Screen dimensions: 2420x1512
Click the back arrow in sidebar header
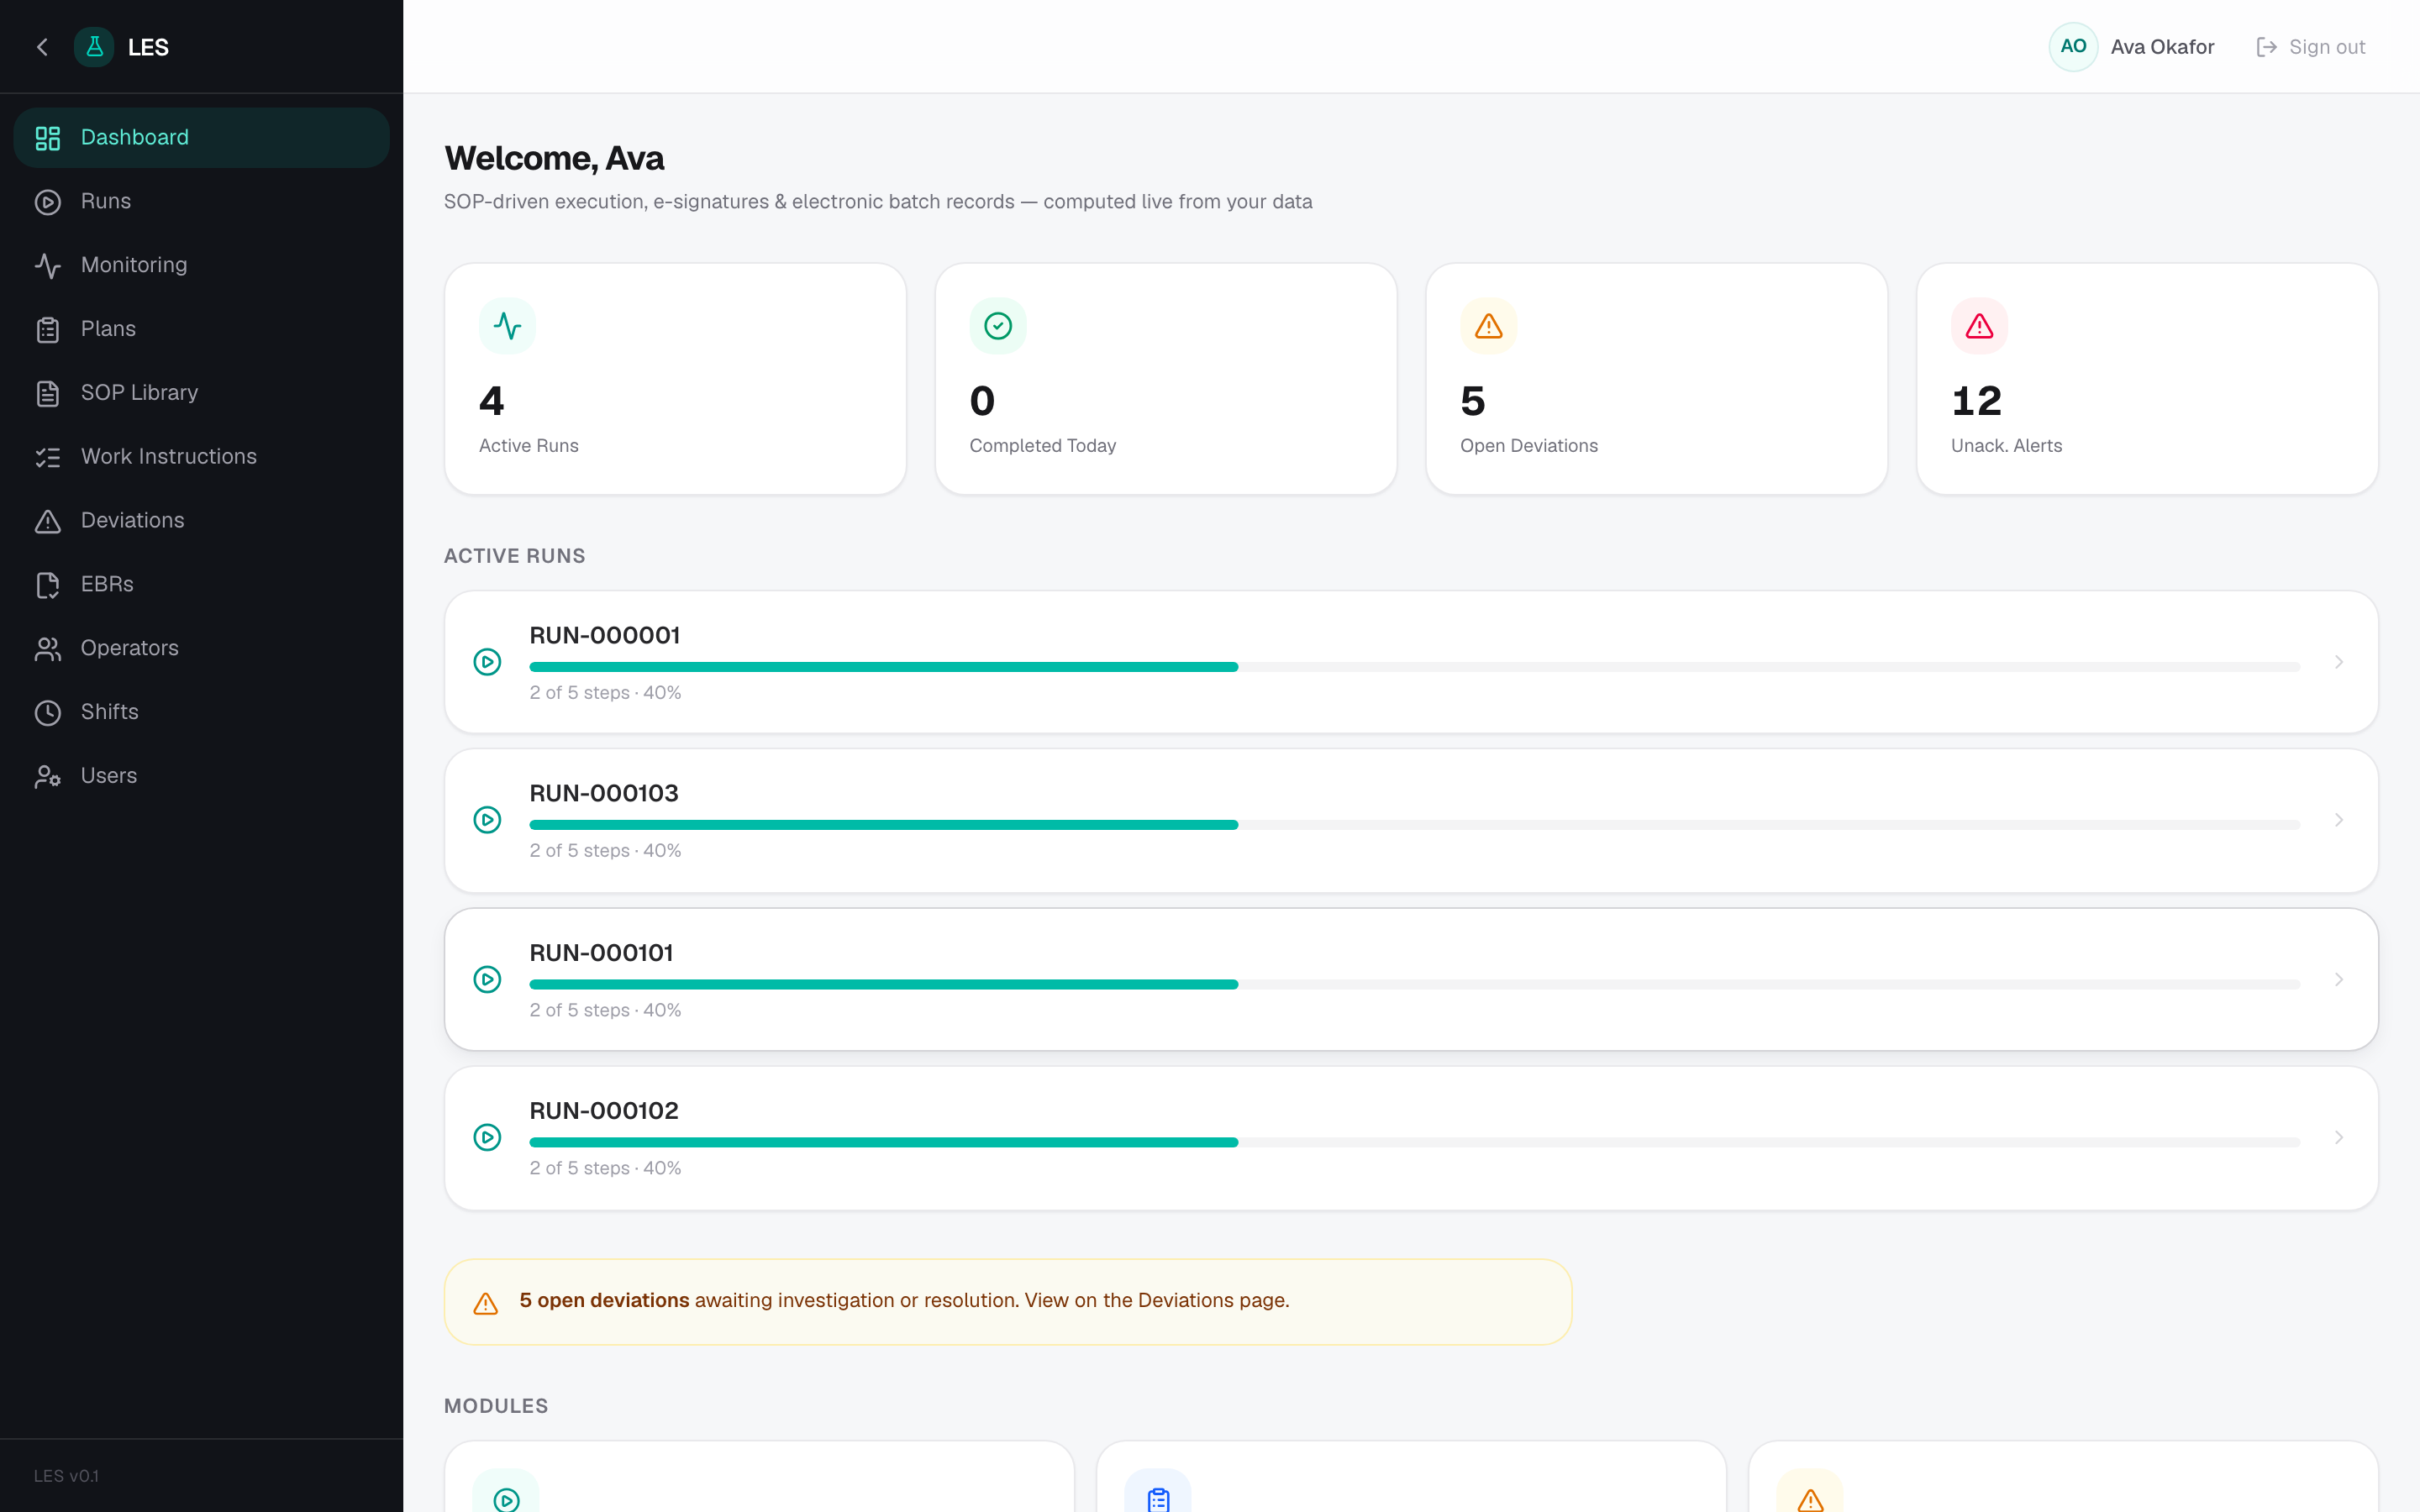42,47
